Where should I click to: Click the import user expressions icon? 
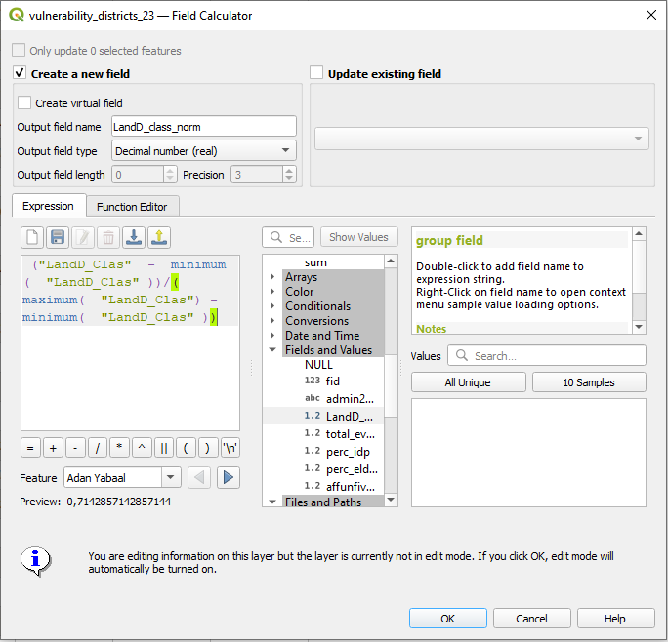tap(134, 237)
